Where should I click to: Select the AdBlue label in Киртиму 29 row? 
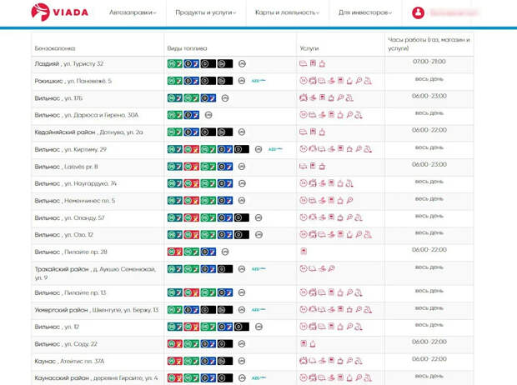point(275,149)
